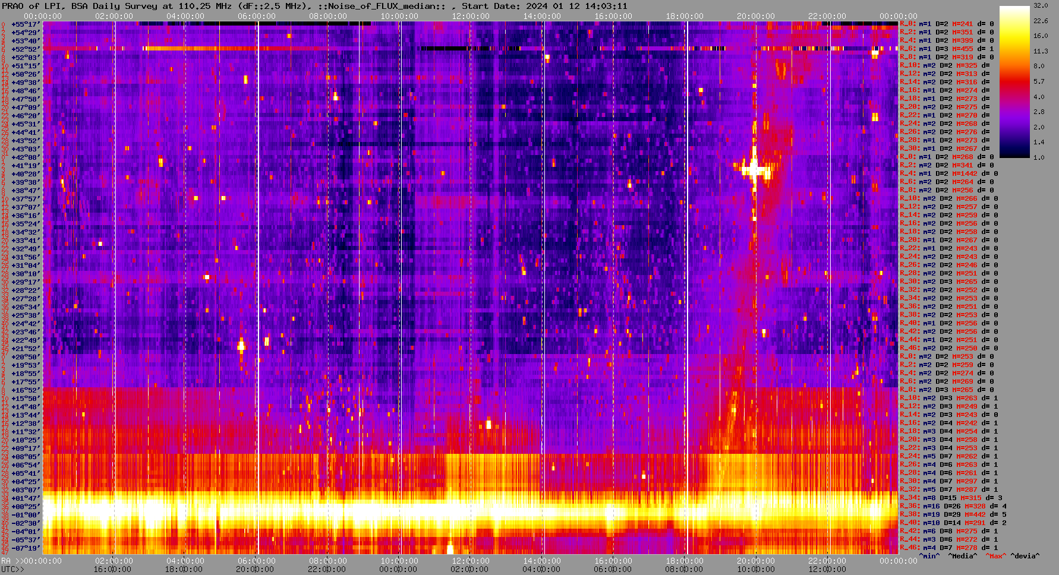Click the stats row with M=325
The height and width of the screenshot is (575, 1059).
pyautogui.click(x=945, y=65)
